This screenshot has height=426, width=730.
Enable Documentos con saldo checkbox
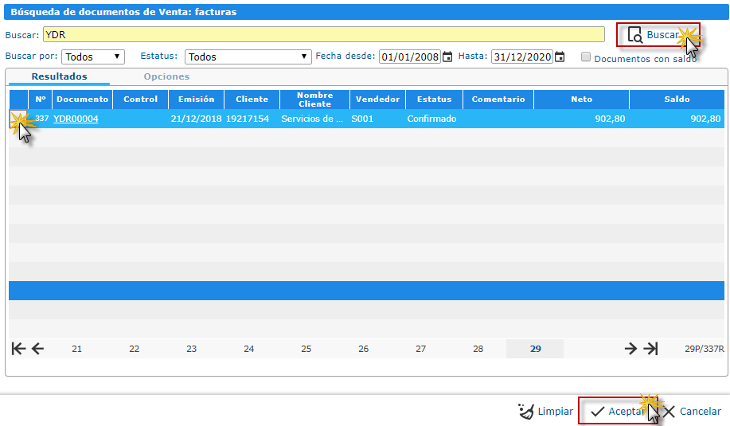tap(586, 57)
